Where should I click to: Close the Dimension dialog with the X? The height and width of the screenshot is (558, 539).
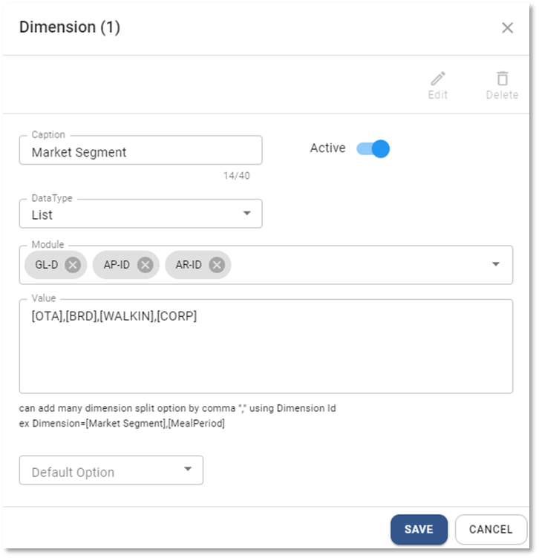(x=507, y=28)
